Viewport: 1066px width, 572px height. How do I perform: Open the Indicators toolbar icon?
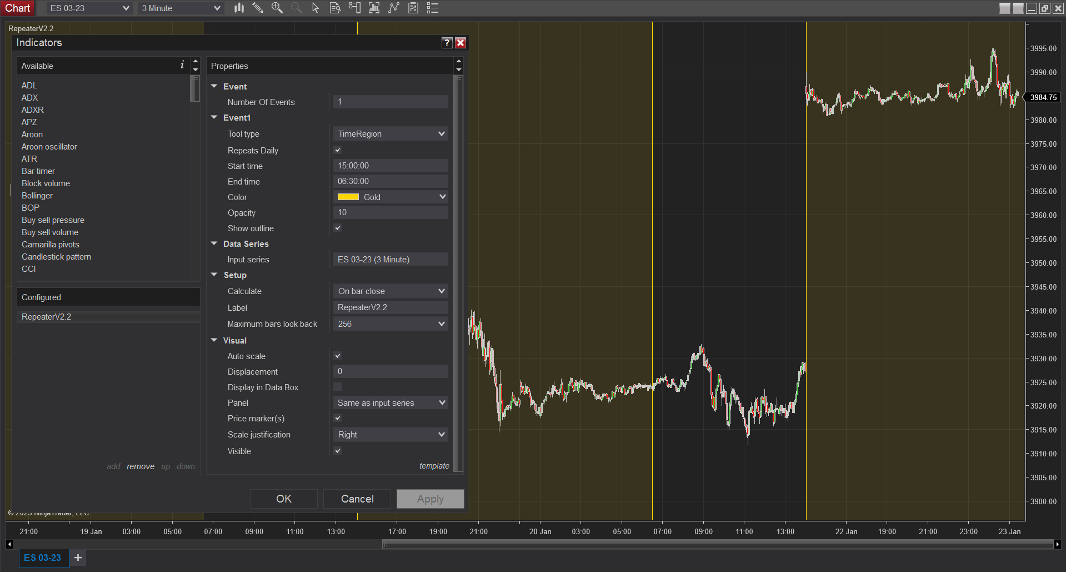click(374, 8)
